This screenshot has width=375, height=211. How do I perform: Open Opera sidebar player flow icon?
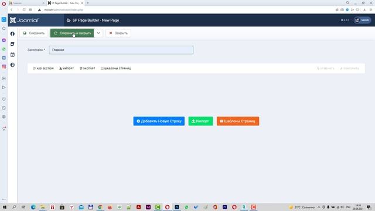[4, 87]
